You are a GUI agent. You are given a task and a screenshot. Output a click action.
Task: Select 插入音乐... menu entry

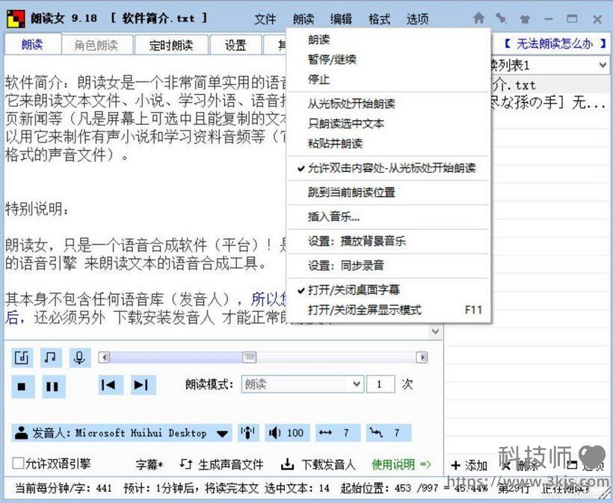click(x=389, y=216)
